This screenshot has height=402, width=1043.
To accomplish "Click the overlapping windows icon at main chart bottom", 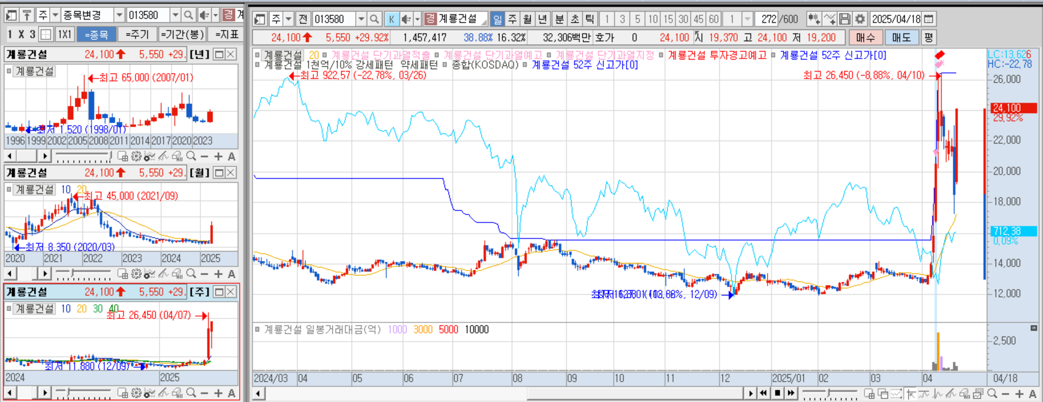I will (883, 393).
